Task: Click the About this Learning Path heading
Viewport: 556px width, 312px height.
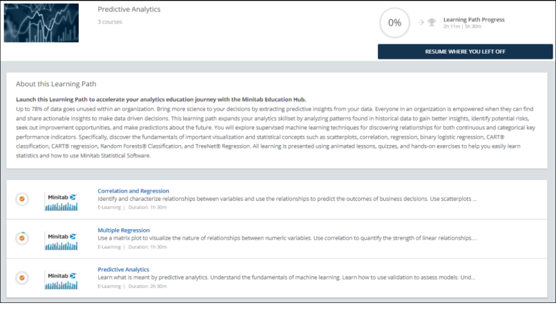Action: 56,84
